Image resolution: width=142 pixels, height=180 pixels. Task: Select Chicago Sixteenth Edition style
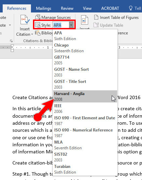pos(85,48)
